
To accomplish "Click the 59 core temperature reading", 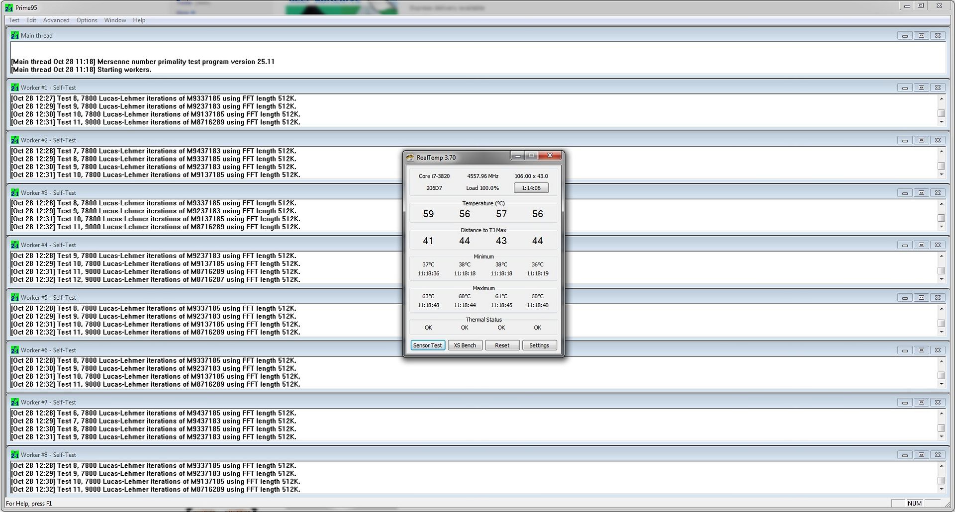I will coord(428,214).
